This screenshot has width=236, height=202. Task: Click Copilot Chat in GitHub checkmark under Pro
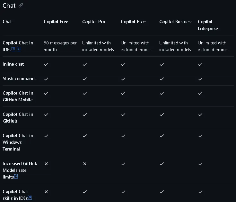pos(85,115)
